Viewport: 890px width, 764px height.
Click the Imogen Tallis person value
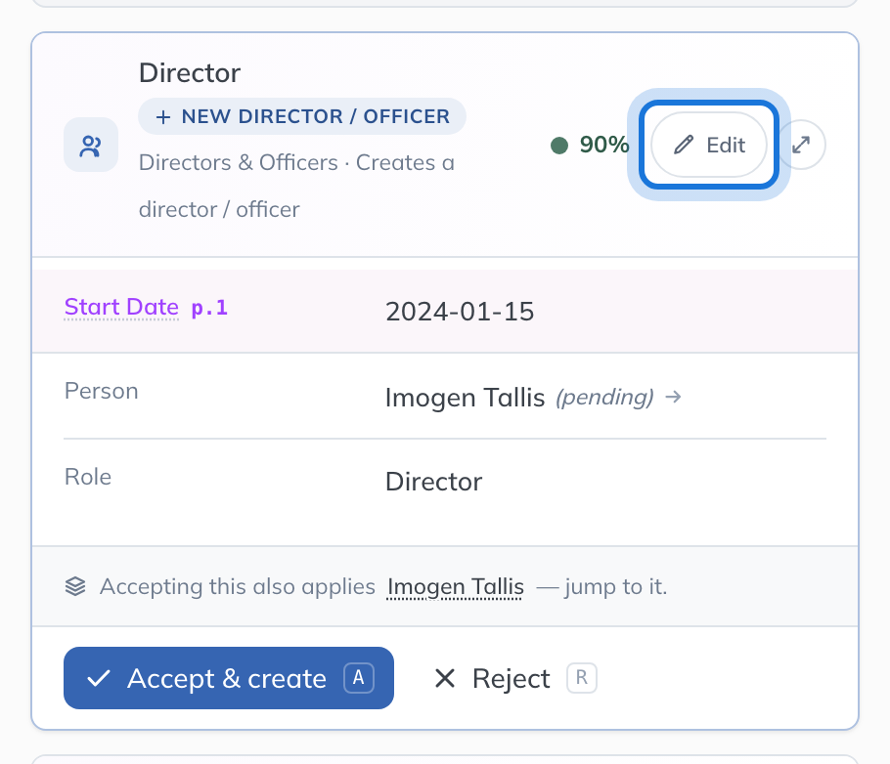465,398
